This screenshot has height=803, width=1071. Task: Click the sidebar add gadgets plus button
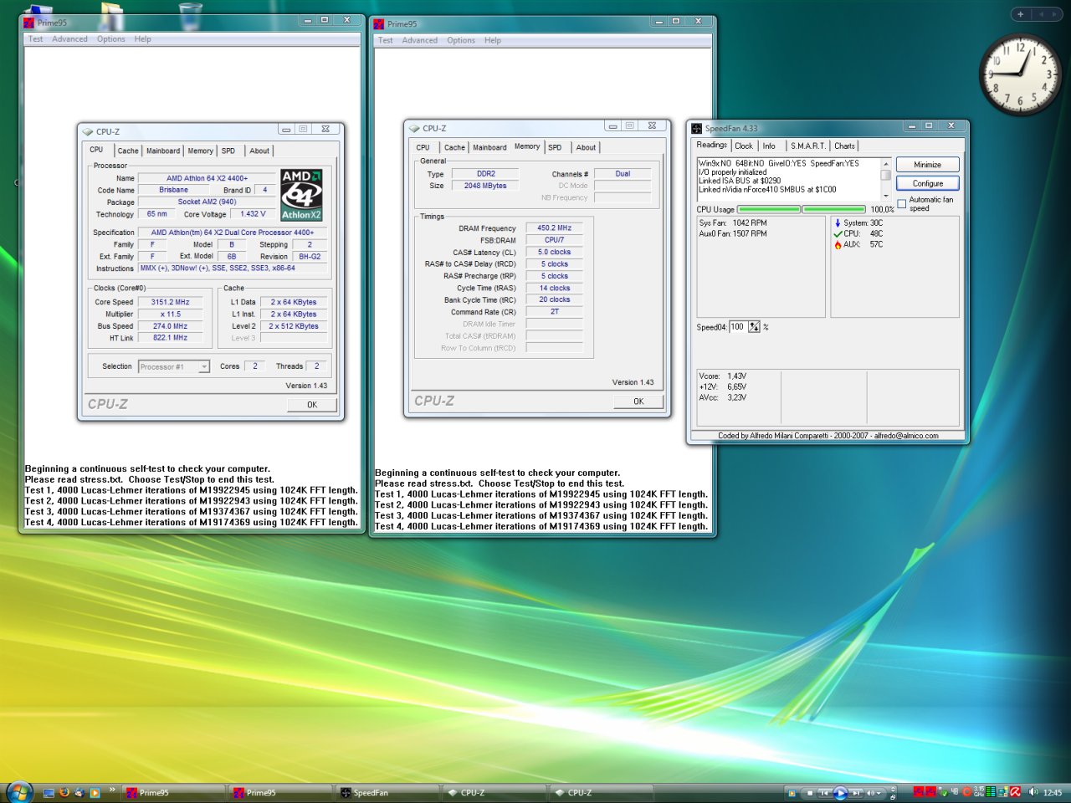pyautogui.click(x=1020, y=13)
